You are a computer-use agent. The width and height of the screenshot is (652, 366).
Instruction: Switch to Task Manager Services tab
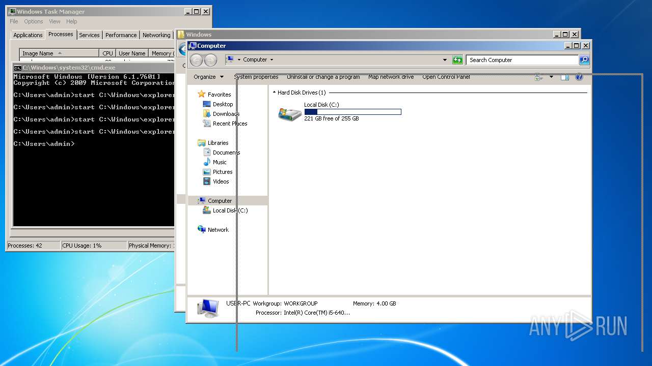89,35
